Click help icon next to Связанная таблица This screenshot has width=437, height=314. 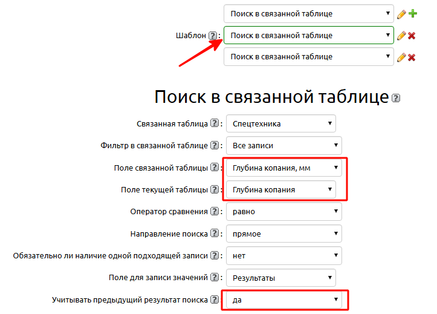pos(214,124)
